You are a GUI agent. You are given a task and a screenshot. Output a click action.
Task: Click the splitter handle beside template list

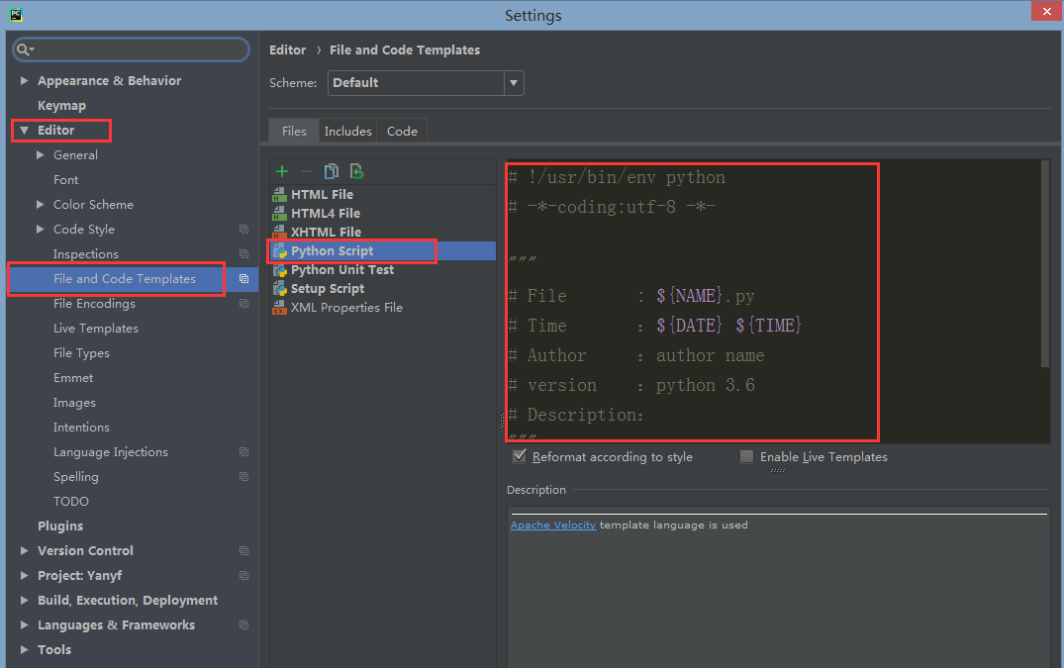pos(502,421)
